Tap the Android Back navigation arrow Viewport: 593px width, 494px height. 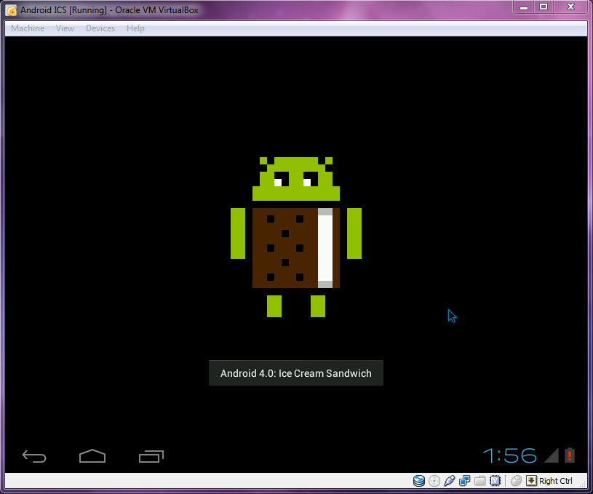click(34, 456)
